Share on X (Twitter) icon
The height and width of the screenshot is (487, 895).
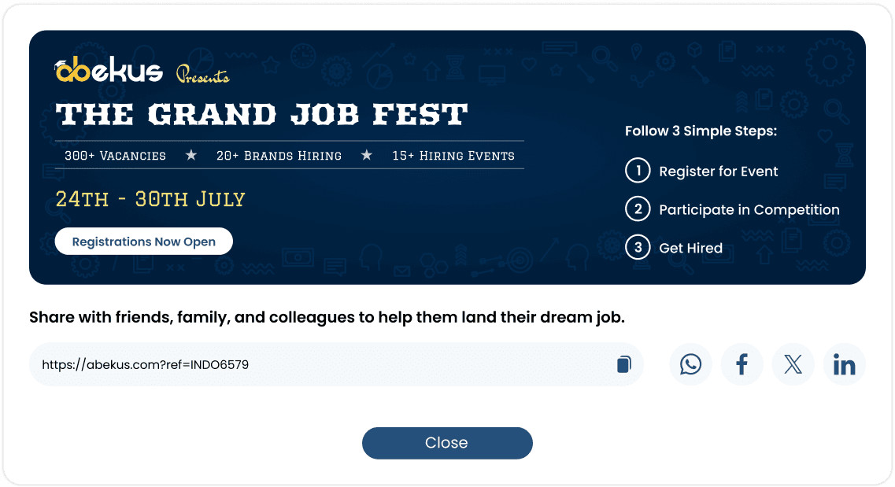pos(793,364)
